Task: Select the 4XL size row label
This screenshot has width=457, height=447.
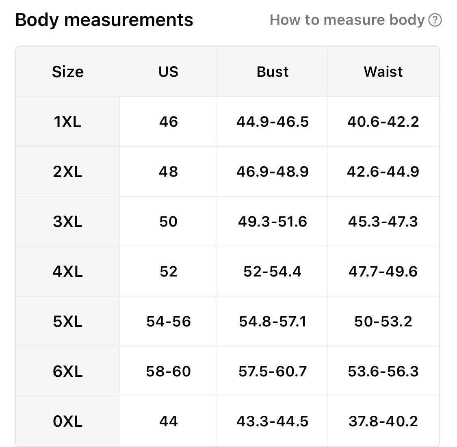Action: [67, 272]
